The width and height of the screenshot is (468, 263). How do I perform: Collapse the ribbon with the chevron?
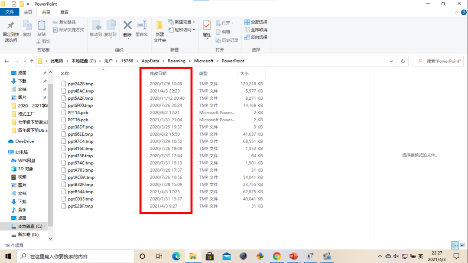[456, 12]
